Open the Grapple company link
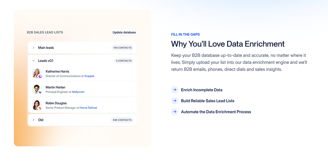This screenshot has height=162, width=328. click(89, 76)
